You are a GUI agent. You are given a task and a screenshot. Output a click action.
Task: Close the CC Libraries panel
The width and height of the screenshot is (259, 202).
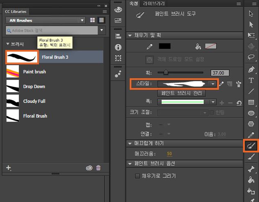(106, 6)
